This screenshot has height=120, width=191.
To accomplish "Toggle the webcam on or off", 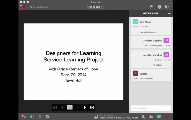I will [x=24, y=116].
